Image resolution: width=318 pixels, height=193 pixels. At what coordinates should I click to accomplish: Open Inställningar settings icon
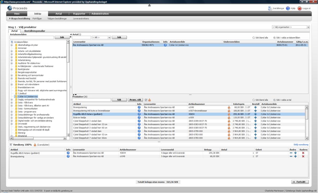coord(270,8)
